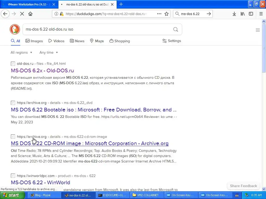Switch to Blog - Mypal taskbar window
Viewport: 266px width, 199px height.
coord(44,195)
